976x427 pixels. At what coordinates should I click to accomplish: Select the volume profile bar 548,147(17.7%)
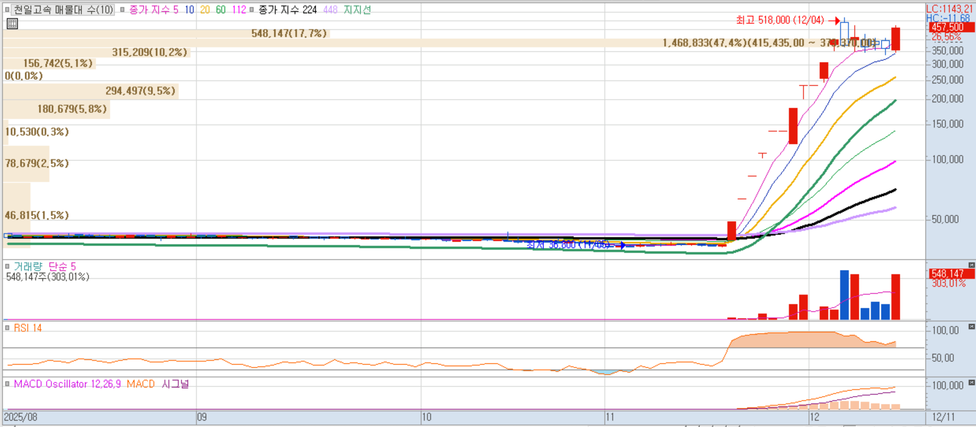click(165, 33)
